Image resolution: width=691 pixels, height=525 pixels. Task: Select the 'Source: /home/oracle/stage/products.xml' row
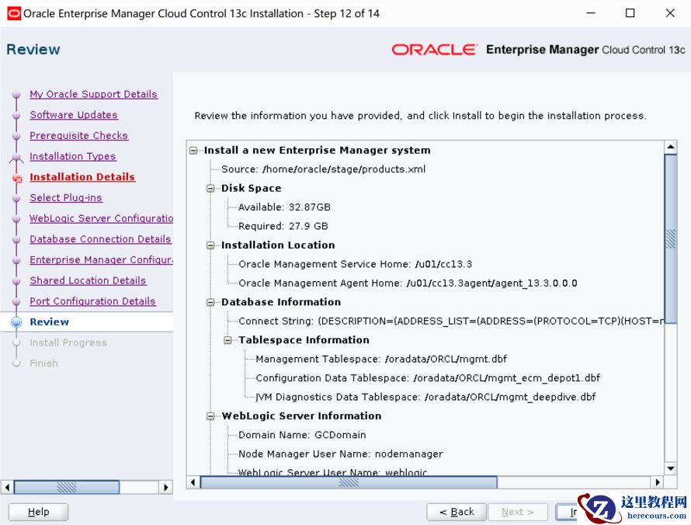click(x=323, y=169)
